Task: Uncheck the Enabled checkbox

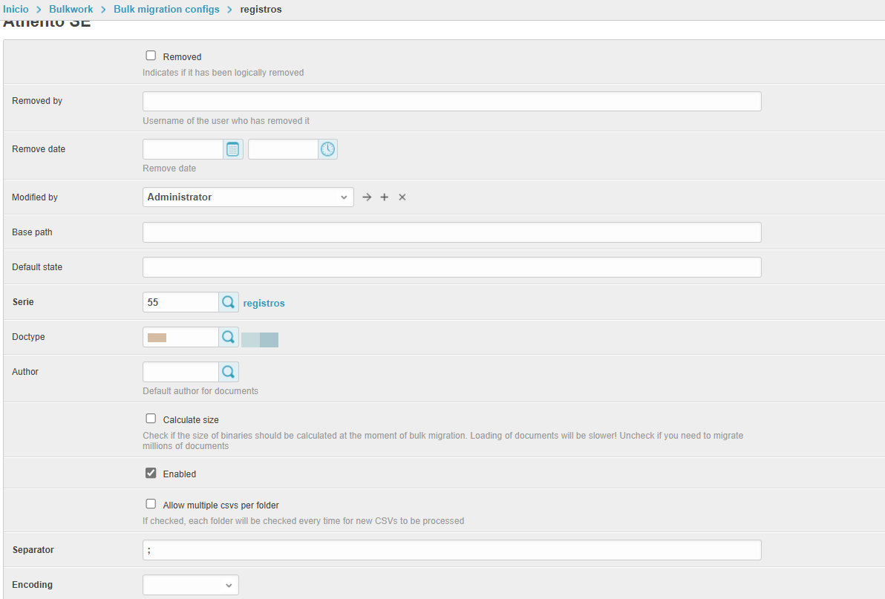Action: tap(151, 473)
